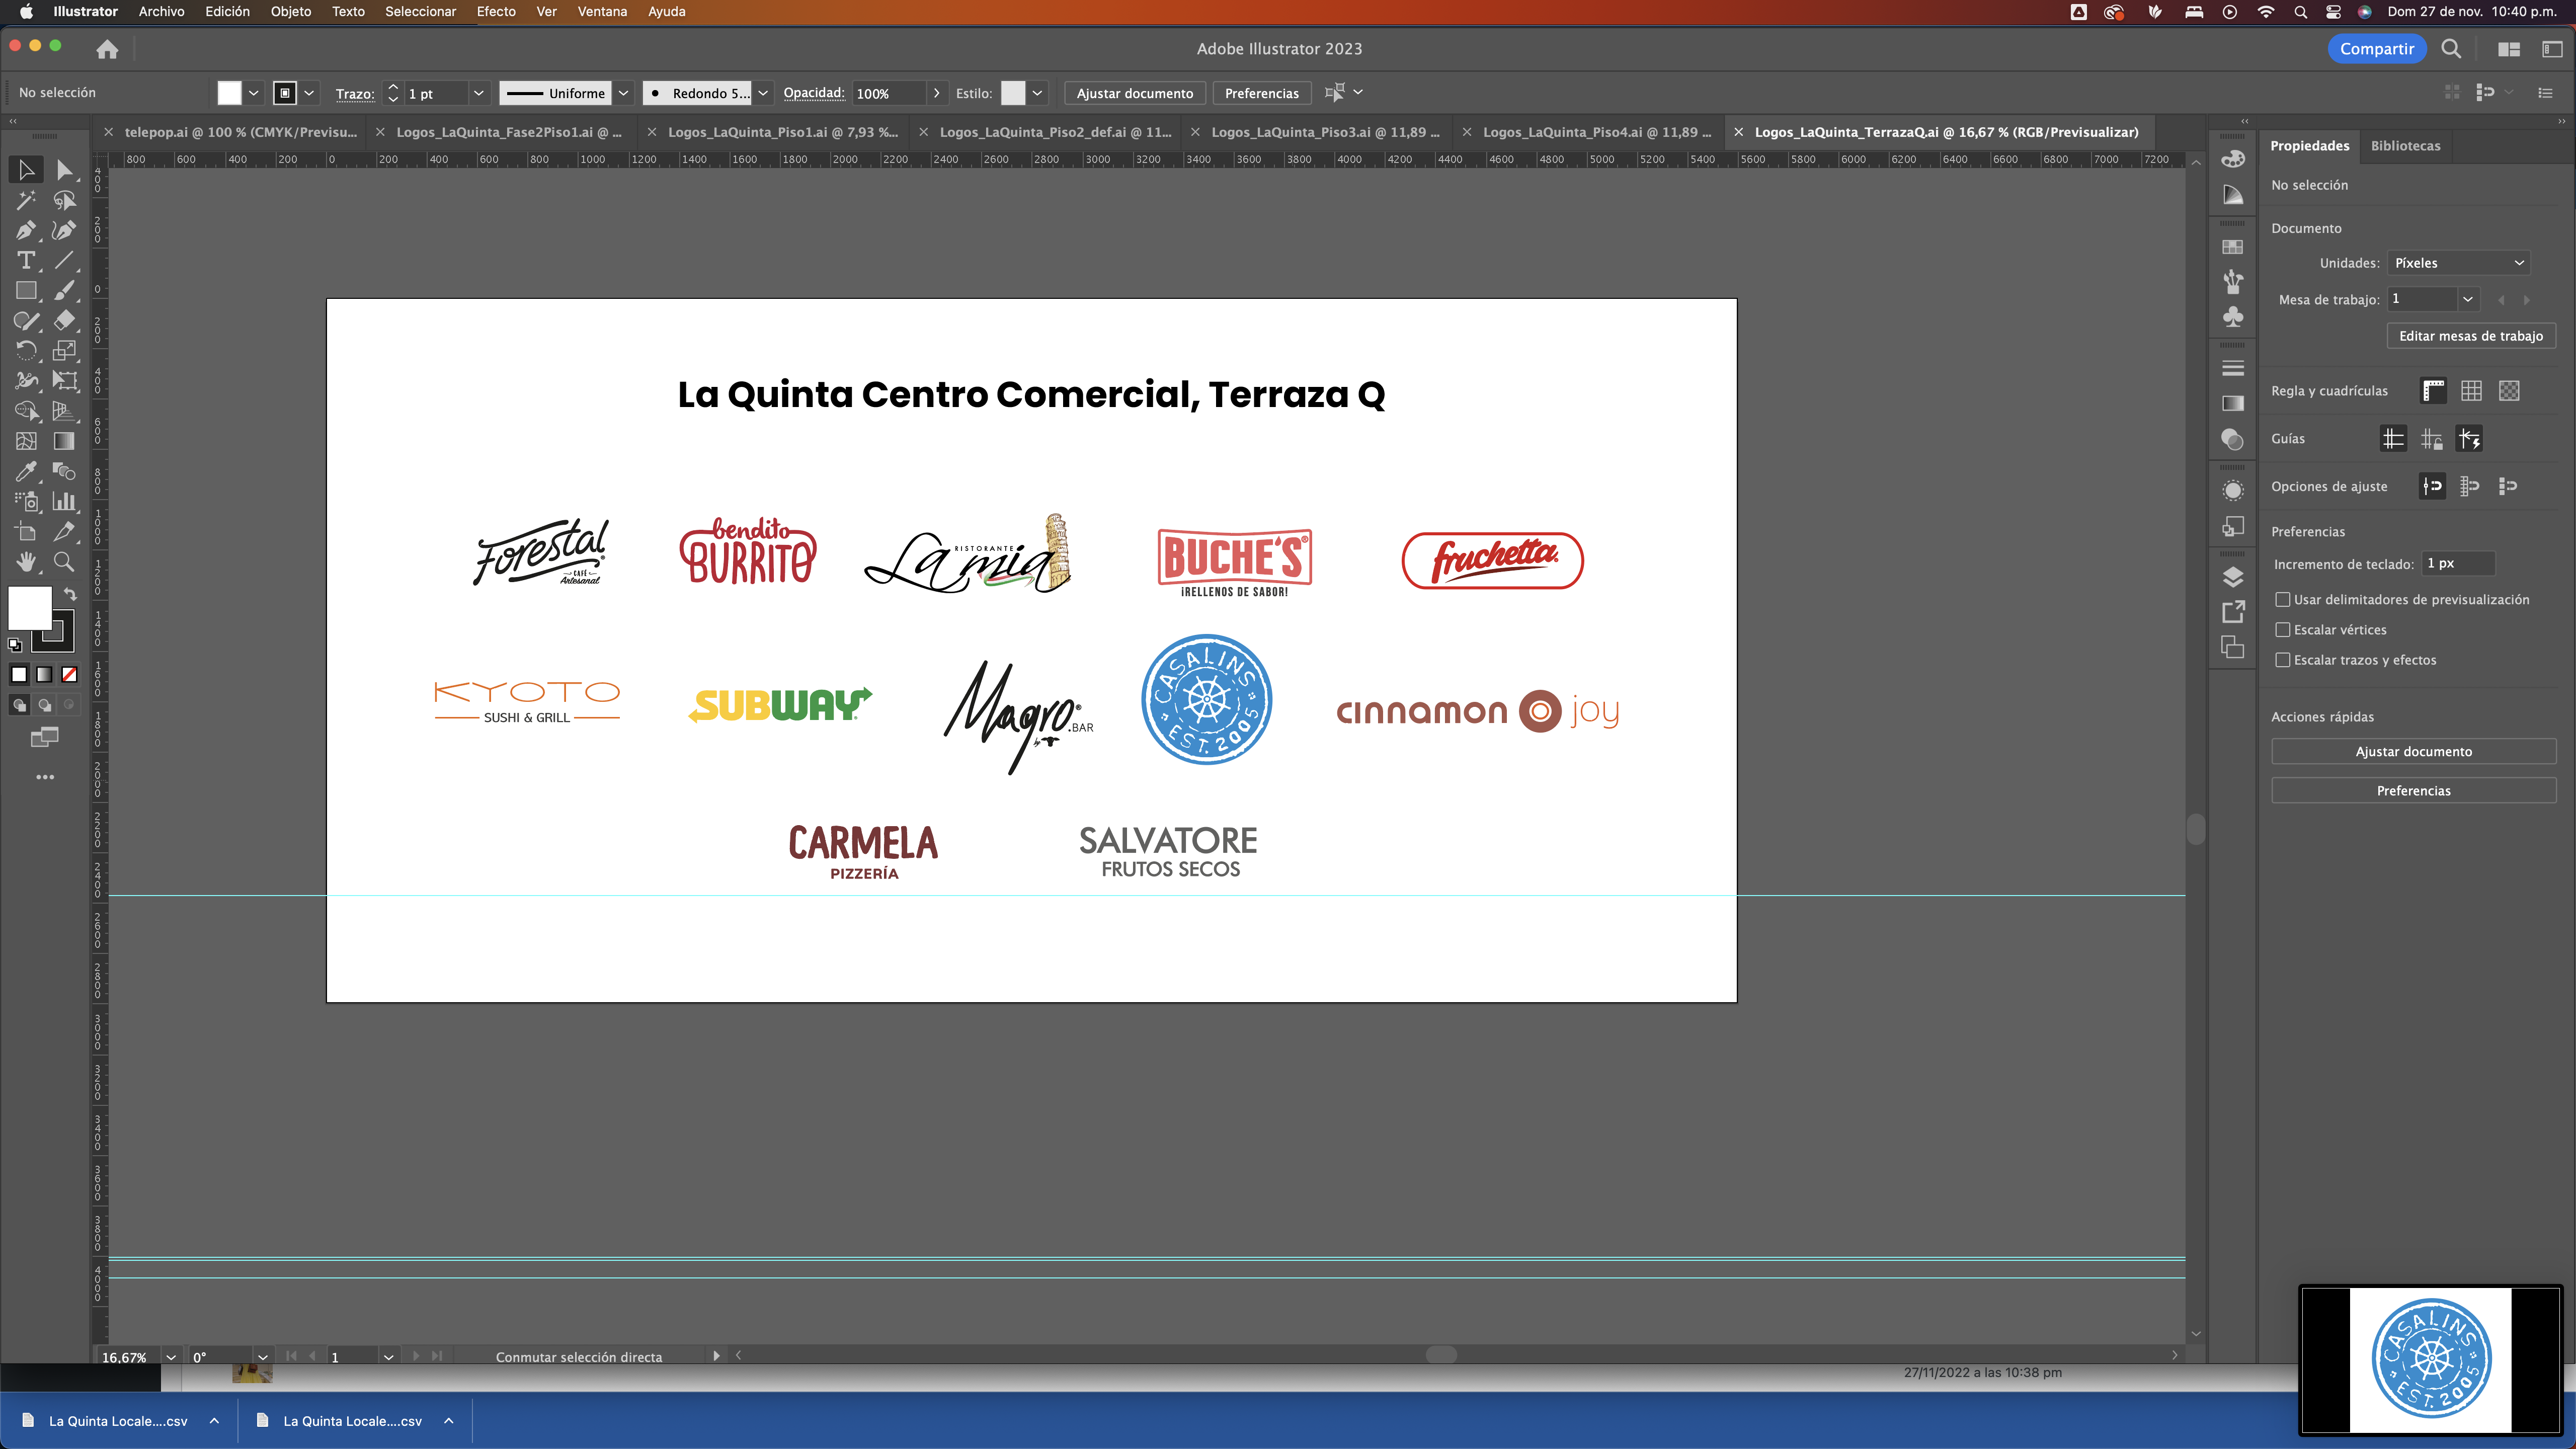Select the Rectangle tool
2576x1449 pixels.
[x=26, y=291]
